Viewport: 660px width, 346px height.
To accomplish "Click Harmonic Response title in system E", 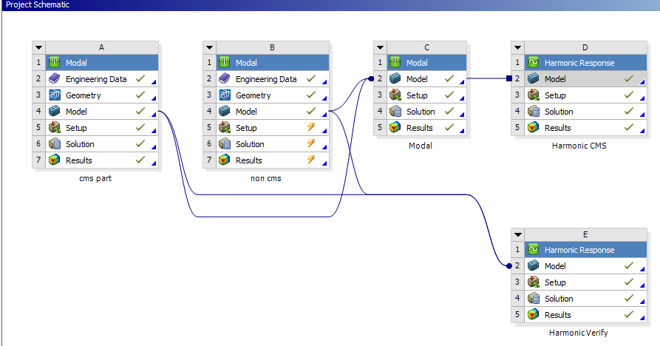I will 579,250.
